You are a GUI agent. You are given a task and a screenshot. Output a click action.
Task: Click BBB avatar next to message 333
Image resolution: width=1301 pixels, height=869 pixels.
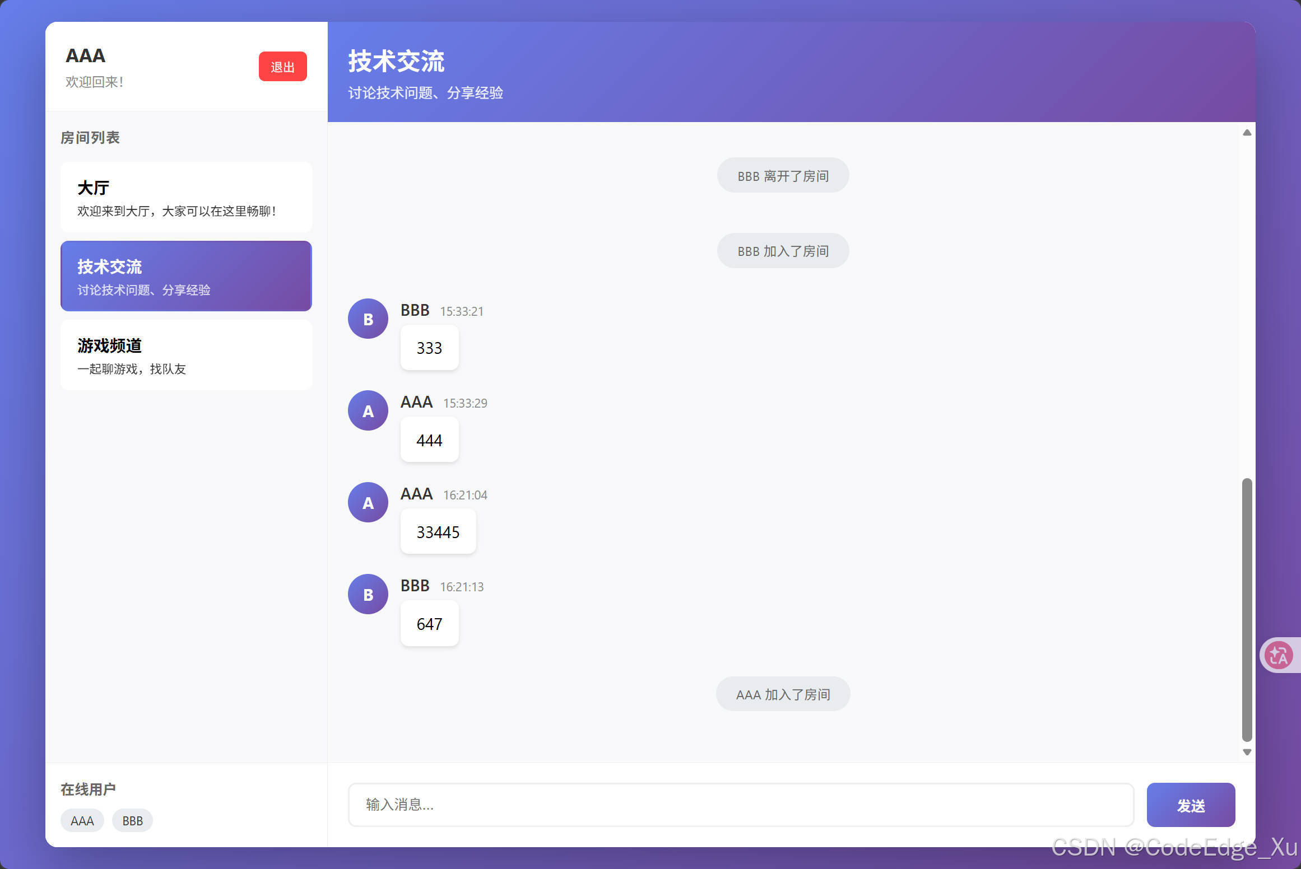pos(368,319)
